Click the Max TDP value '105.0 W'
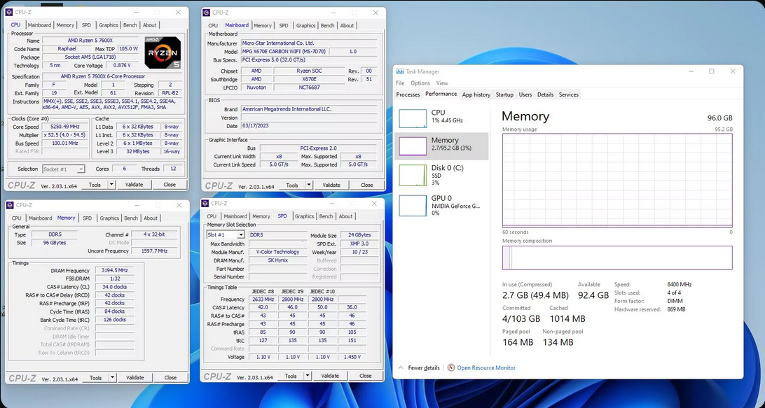 130,49
